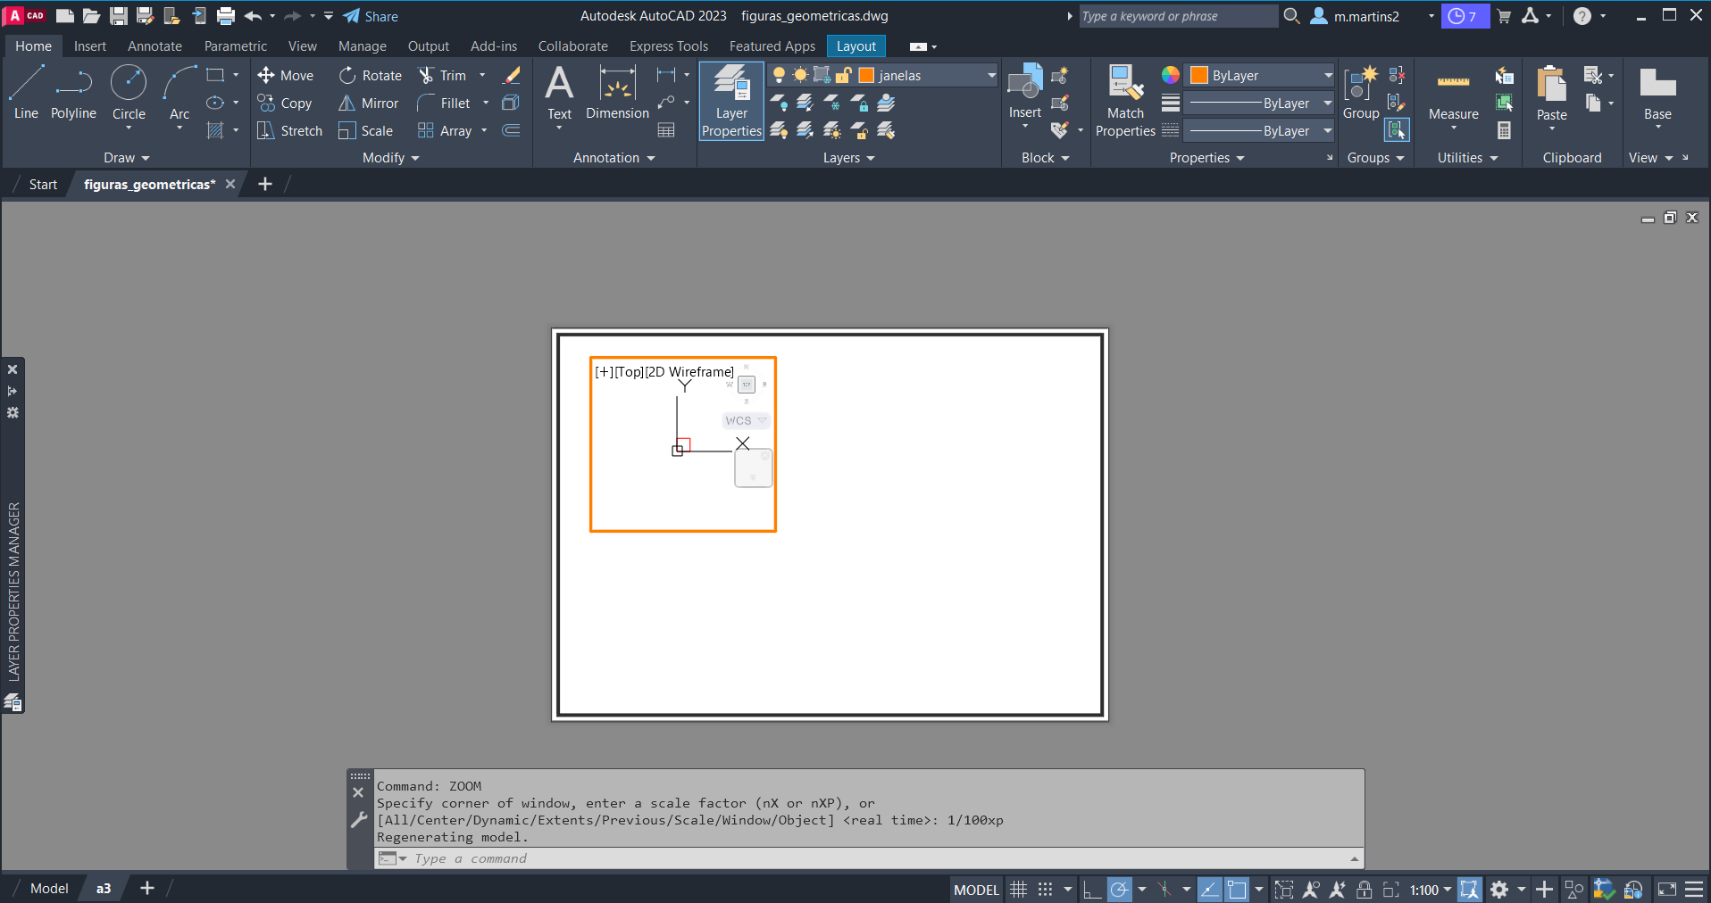Viewport: 1711px width, 903px height.
Task: Open the janelas layer dropdown
Action: (x=991, y=76)
